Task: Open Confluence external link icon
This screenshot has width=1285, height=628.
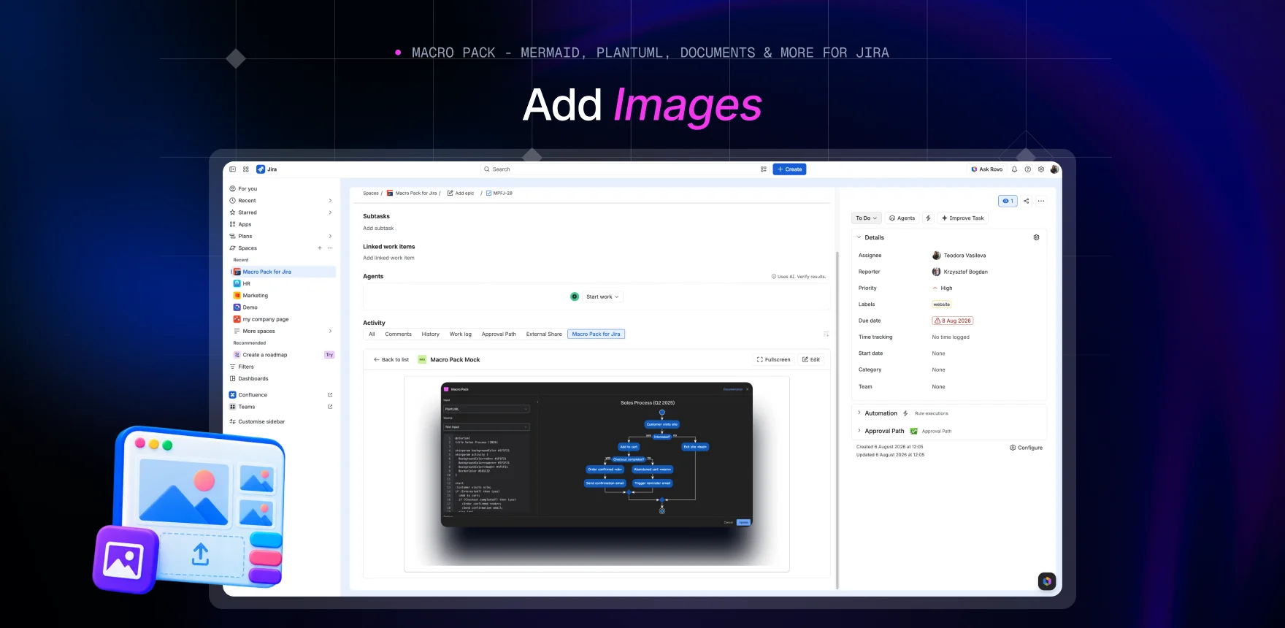Action: pos(330,395)
